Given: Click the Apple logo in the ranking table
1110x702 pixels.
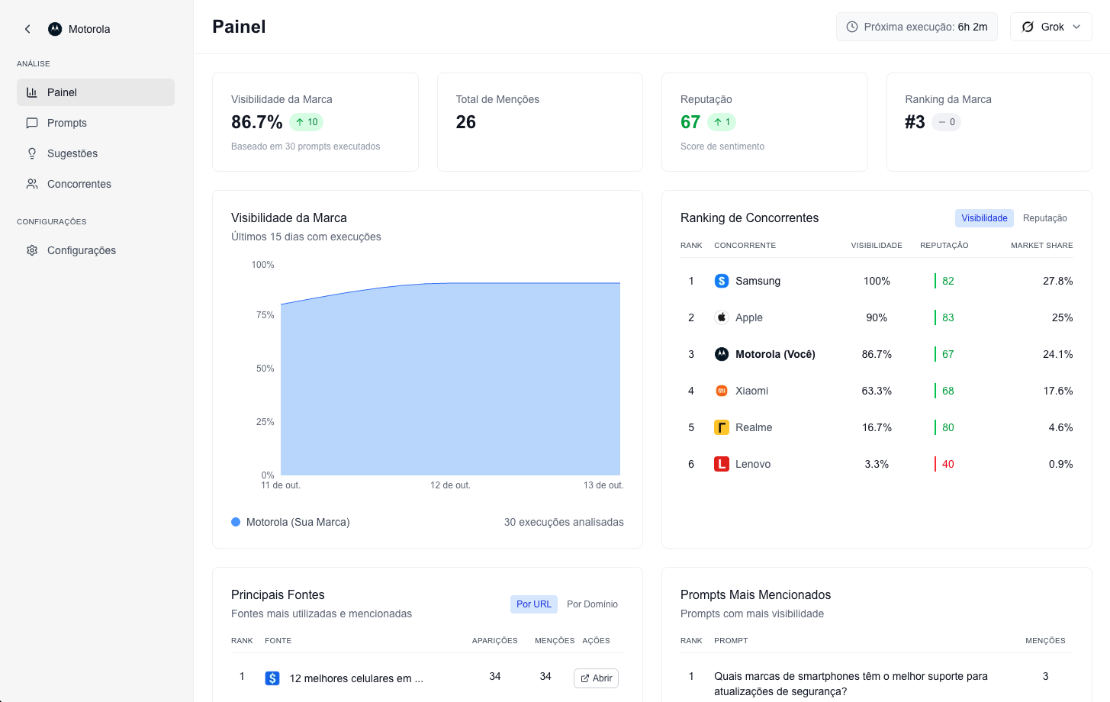Looking at the screenshot, I should (x=721, y=317).
